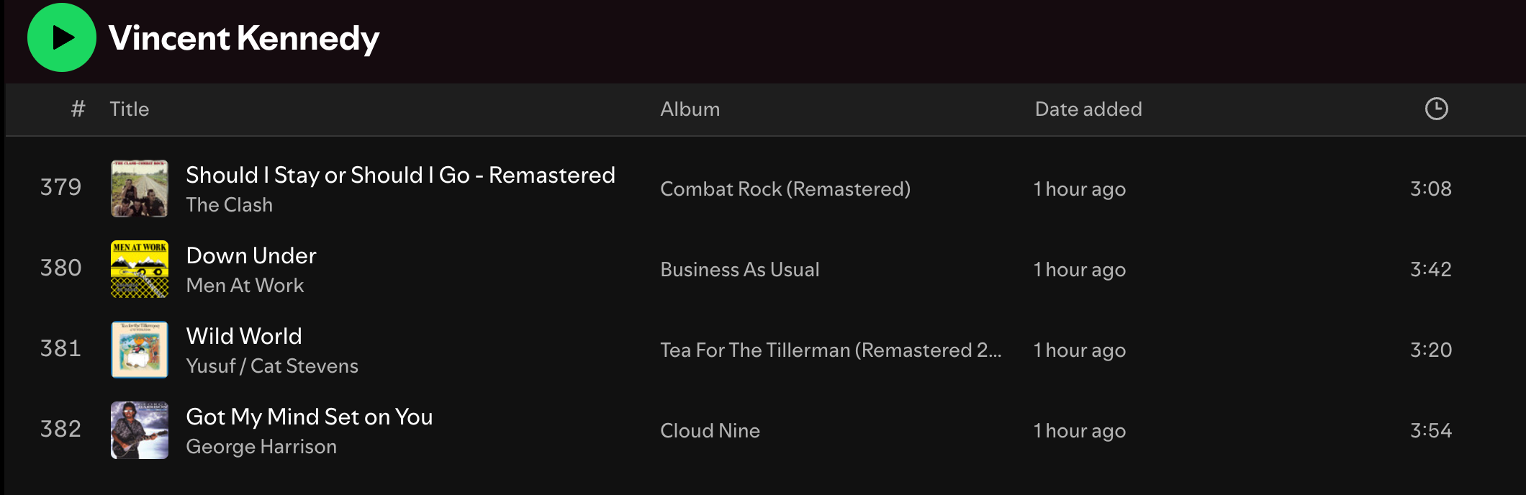The image size is (1526, 495).
Task: Click the Vincent Kennedy playlist title
Action: [244, 38]
